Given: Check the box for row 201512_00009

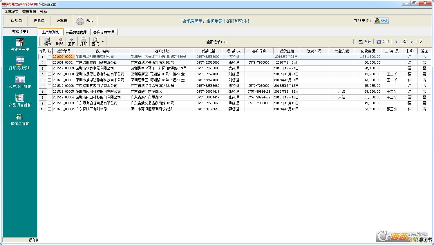Looking at the screenshot, I should click(49, 69).
